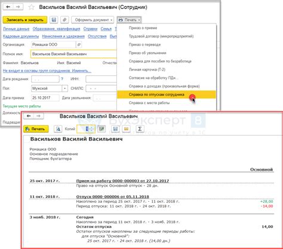Open attached files paperclip icon
Image resolution: width=283 pixels, height=249 pixels.
point(64,20)
